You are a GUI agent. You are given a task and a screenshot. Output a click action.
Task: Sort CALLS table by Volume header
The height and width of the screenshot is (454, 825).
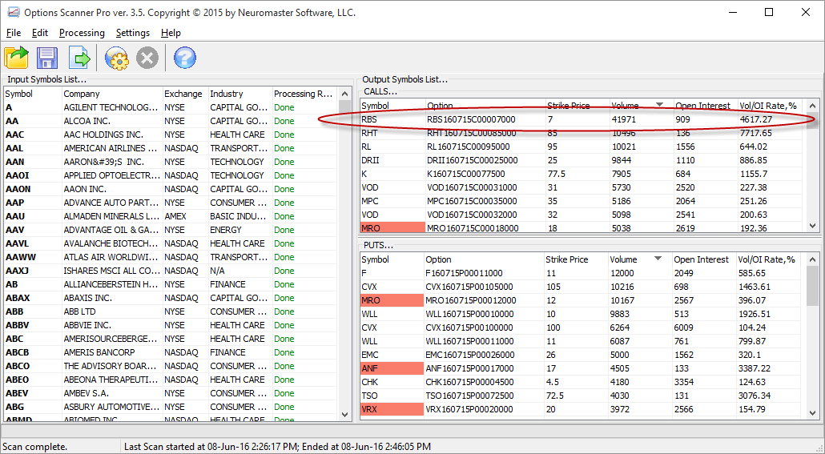click(642, 106)
